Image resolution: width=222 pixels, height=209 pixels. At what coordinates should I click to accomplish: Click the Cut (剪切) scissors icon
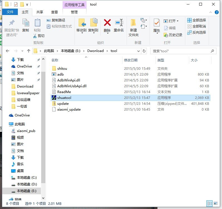pos(35,36)
